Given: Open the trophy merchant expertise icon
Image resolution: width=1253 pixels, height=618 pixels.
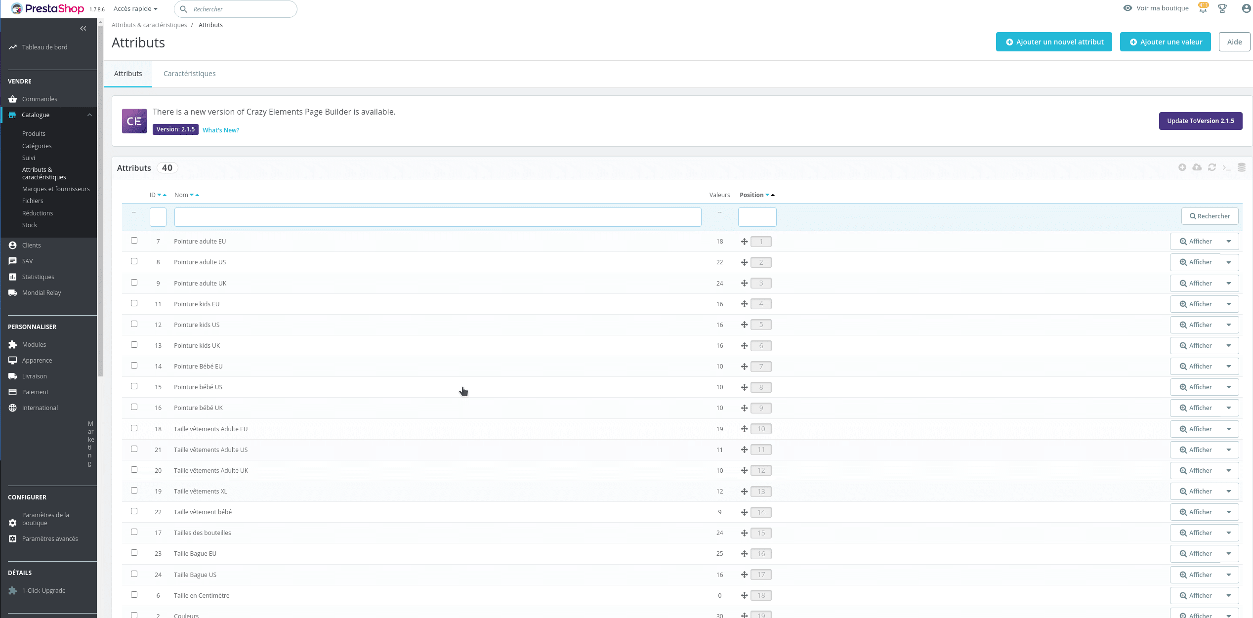Looking at the screenshot, I should [x=1222, y=8].
